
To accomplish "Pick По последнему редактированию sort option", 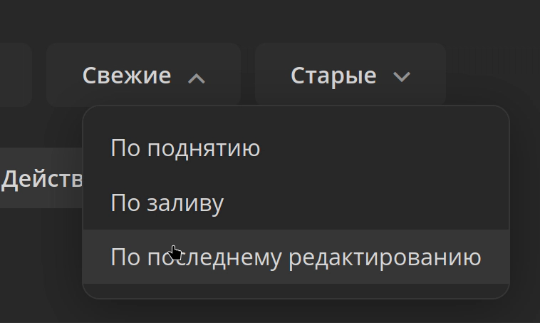I will click(296, 257).
